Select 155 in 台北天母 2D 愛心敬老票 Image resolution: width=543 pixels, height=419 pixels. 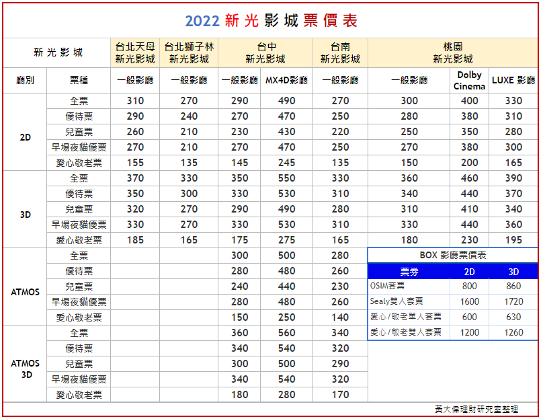point(135,163)
